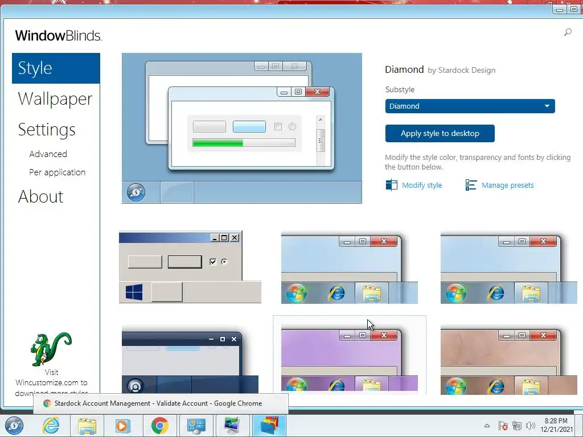Screen dimensions: 583x437
Task: Show hidden tray icons arrow
Action: click(x=487, y=426)
